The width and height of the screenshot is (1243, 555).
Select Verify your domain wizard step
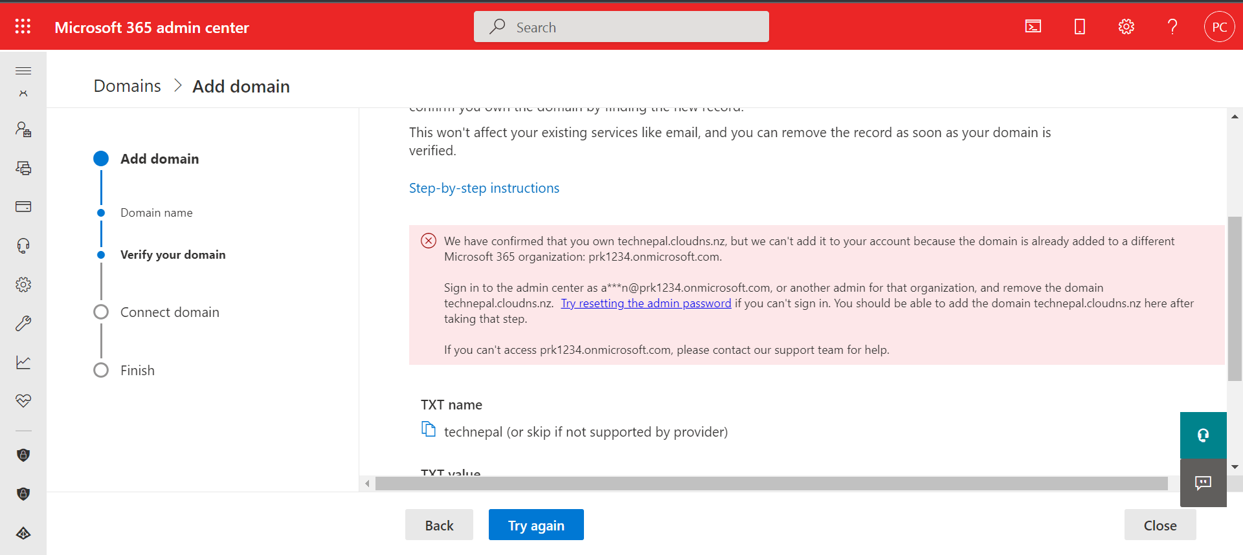173,255
